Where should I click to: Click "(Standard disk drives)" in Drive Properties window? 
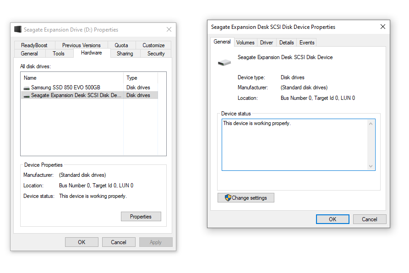click(x=82, y=175)
